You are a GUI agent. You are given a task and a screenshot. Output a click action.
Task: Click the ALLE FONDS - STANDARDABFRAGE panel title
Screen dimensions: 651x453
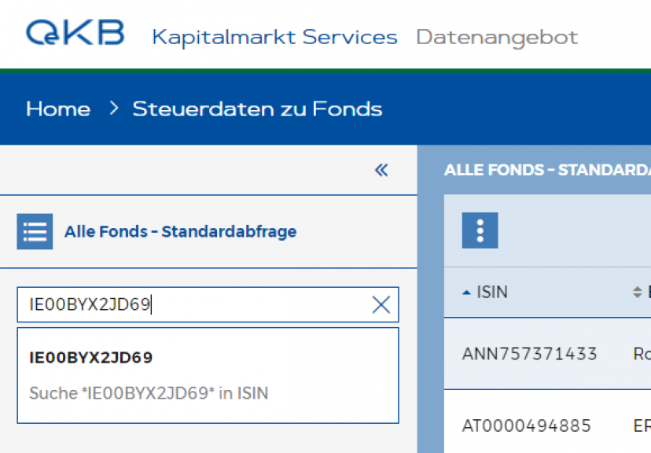pos(548,170)
